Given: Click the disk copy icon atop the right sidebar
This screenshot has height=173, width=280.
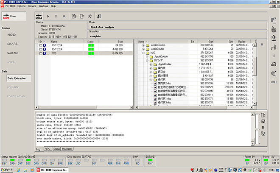Looking at the screenshot, I should (x=274, y=20).
